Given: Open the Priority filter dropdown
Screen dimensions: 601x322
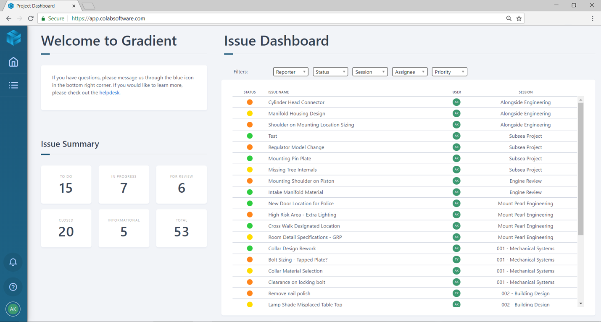Looking at the screenshot, I should (449, 71).
